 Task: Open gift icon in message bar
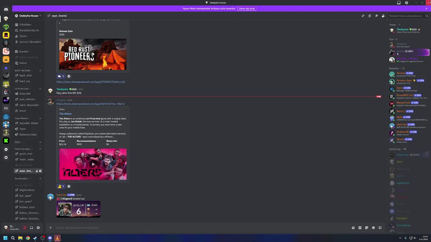(353, 228)
